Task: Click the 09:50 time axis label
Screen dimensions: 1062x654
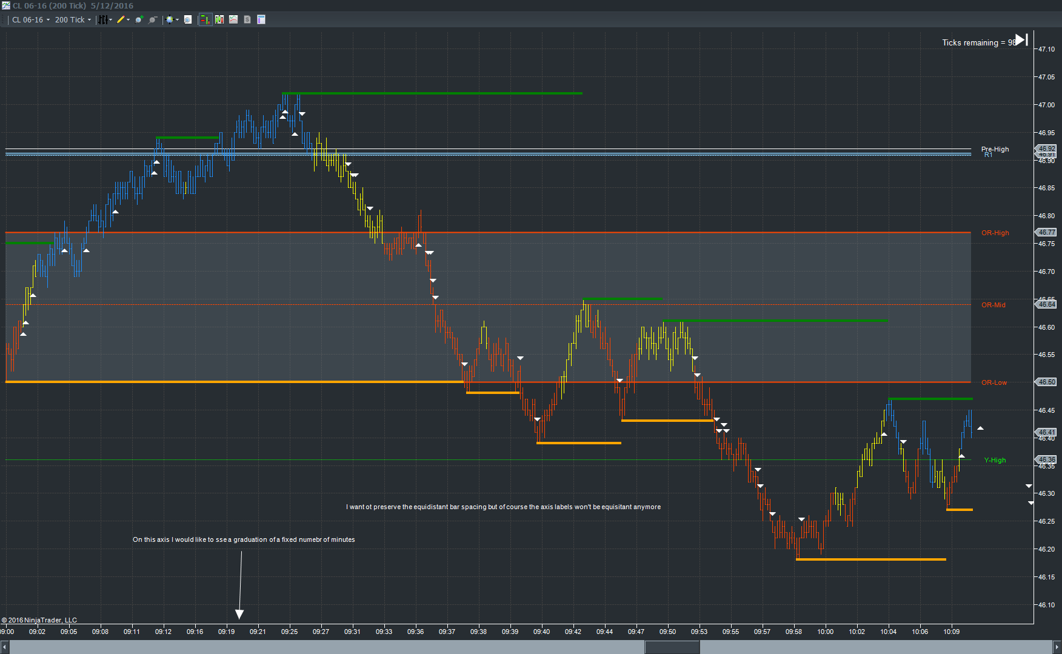Action: point(667,632)
